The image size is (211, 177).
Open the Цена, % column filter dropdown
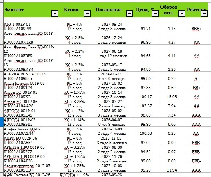pos(155,14)
